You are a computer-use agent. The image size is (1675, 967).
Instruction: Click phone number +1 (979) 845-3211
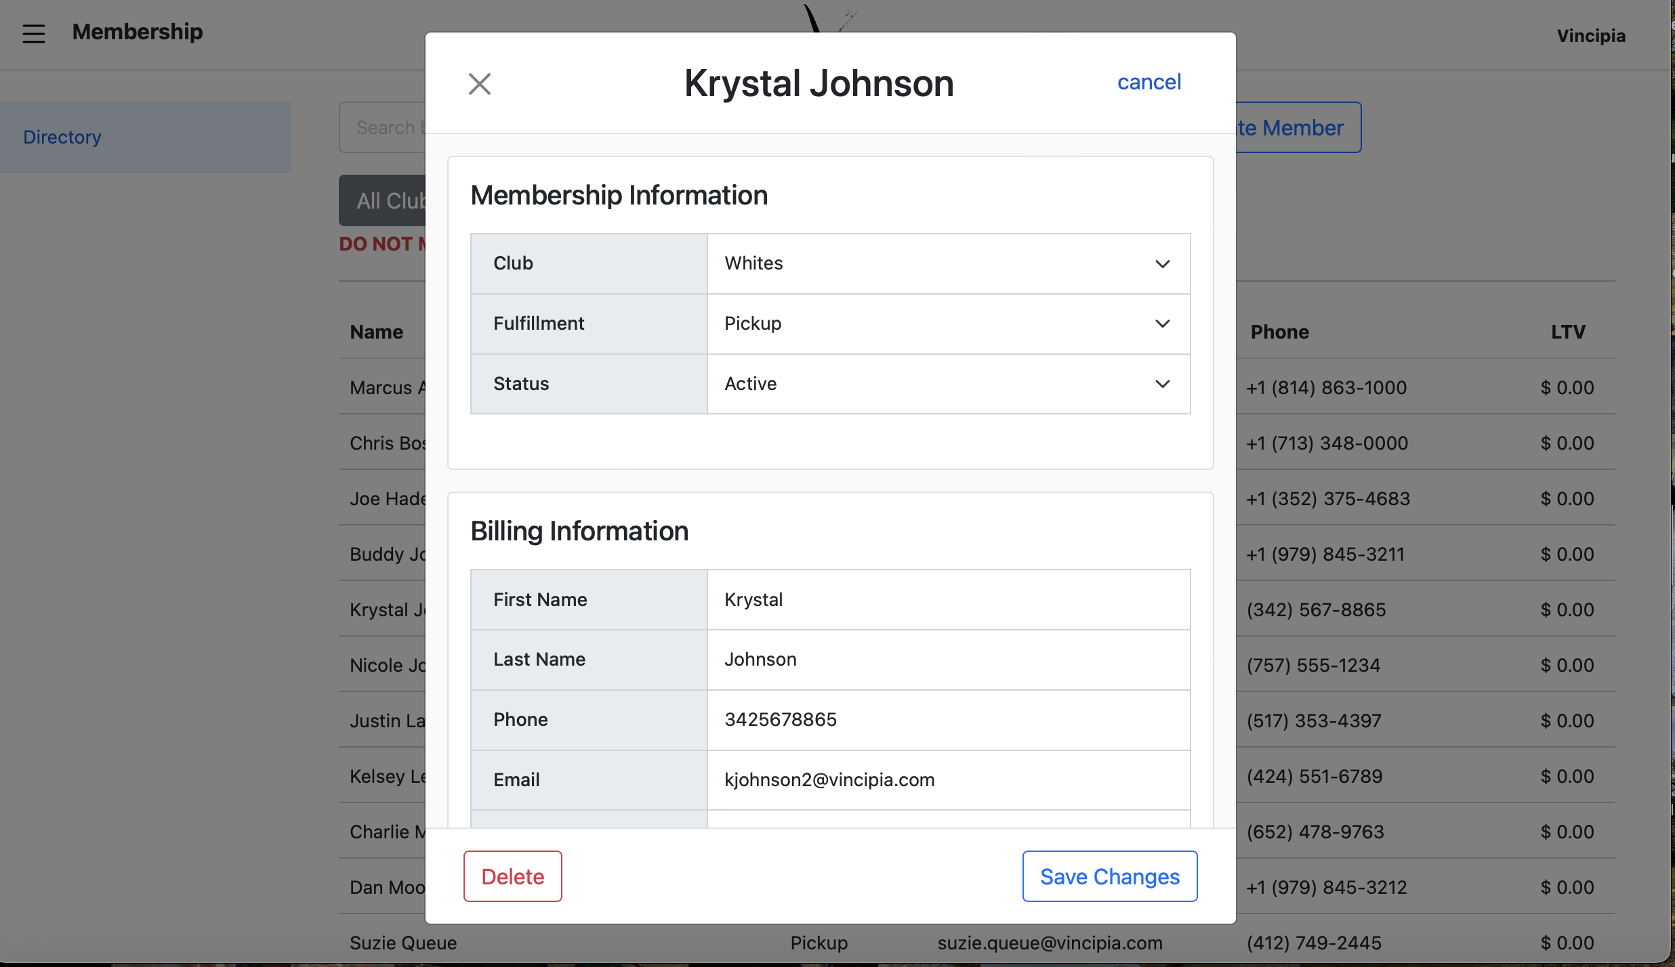tap(1325, 554)
